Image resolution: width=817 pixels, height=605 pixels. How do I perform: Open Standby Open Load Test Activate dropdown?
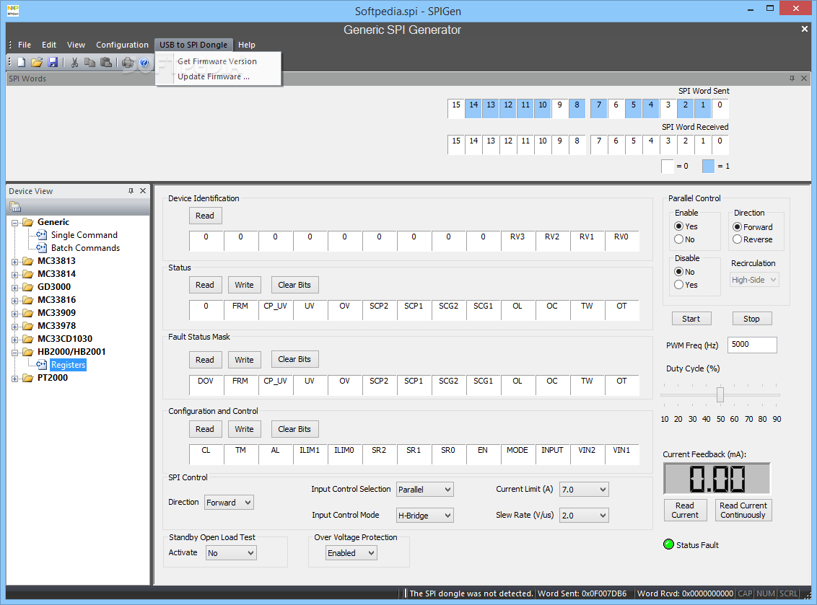pyautogui.click(x=231, y=553)
